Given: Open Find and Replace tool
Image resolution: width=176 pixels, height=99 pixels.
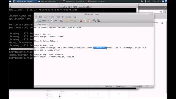Looking at the screenshot, I should (x=98, y=21).
